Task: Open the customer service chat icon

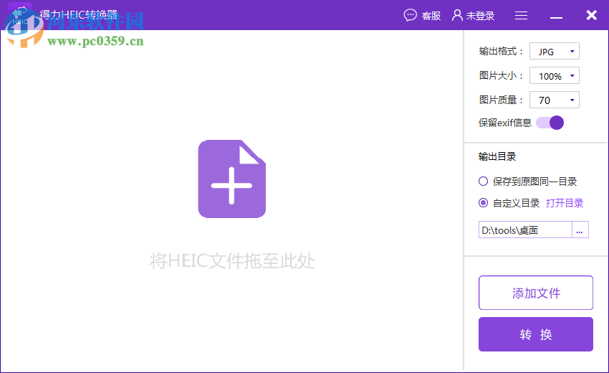Action: pos(410,15)
